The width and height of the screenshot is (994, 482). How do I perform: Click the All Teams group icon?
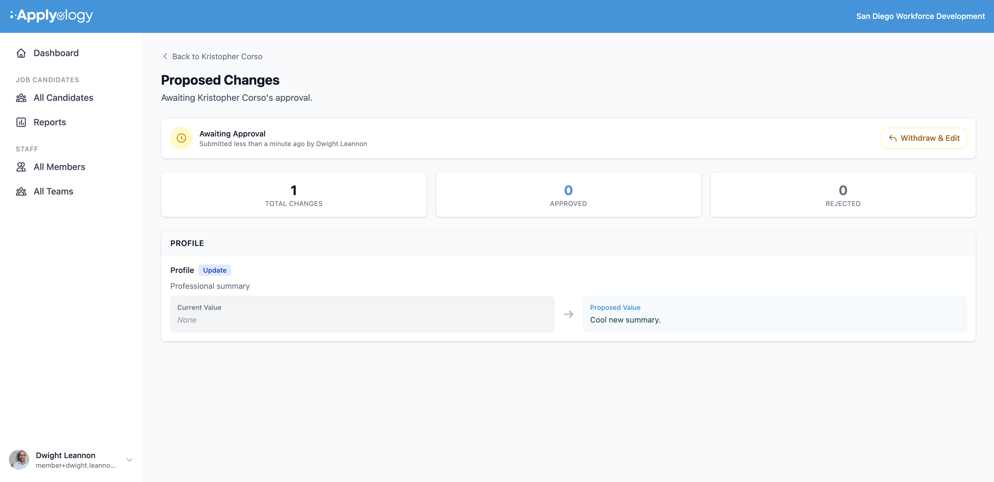coord(21,191)
